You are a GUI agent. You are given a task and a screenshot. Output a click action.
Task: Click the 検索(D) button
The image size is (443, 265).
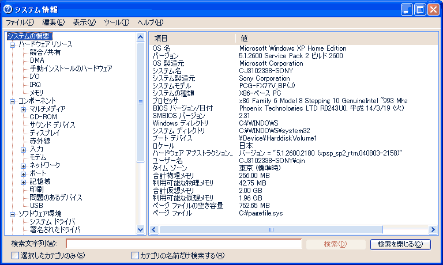pos(335,244)
